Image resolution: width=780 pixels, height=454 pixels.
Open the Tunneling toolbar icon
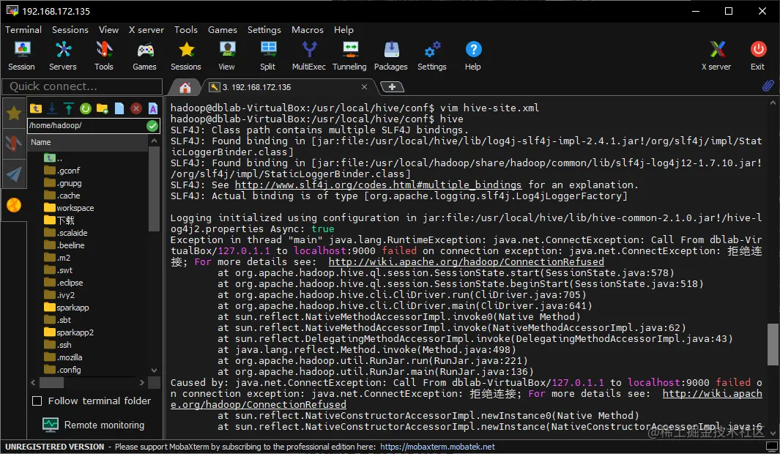coord(349,56)
